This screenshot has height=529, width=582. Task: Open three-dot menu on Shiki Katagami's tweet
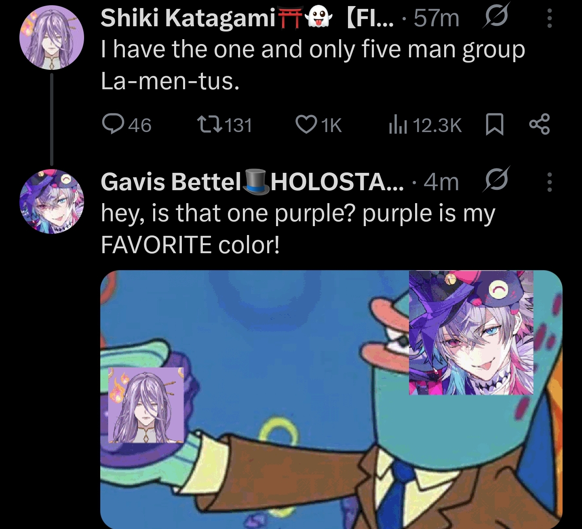549,18
